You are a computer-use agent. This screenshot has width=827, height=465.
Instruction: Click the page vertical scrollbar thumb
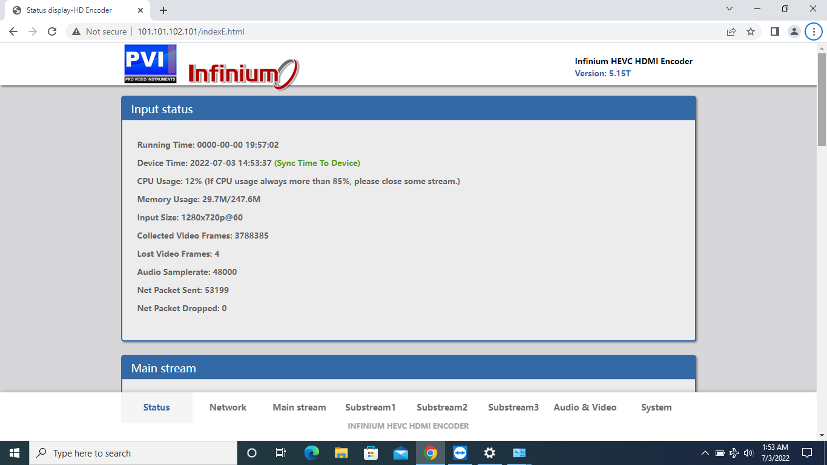[x=822, y=99]
